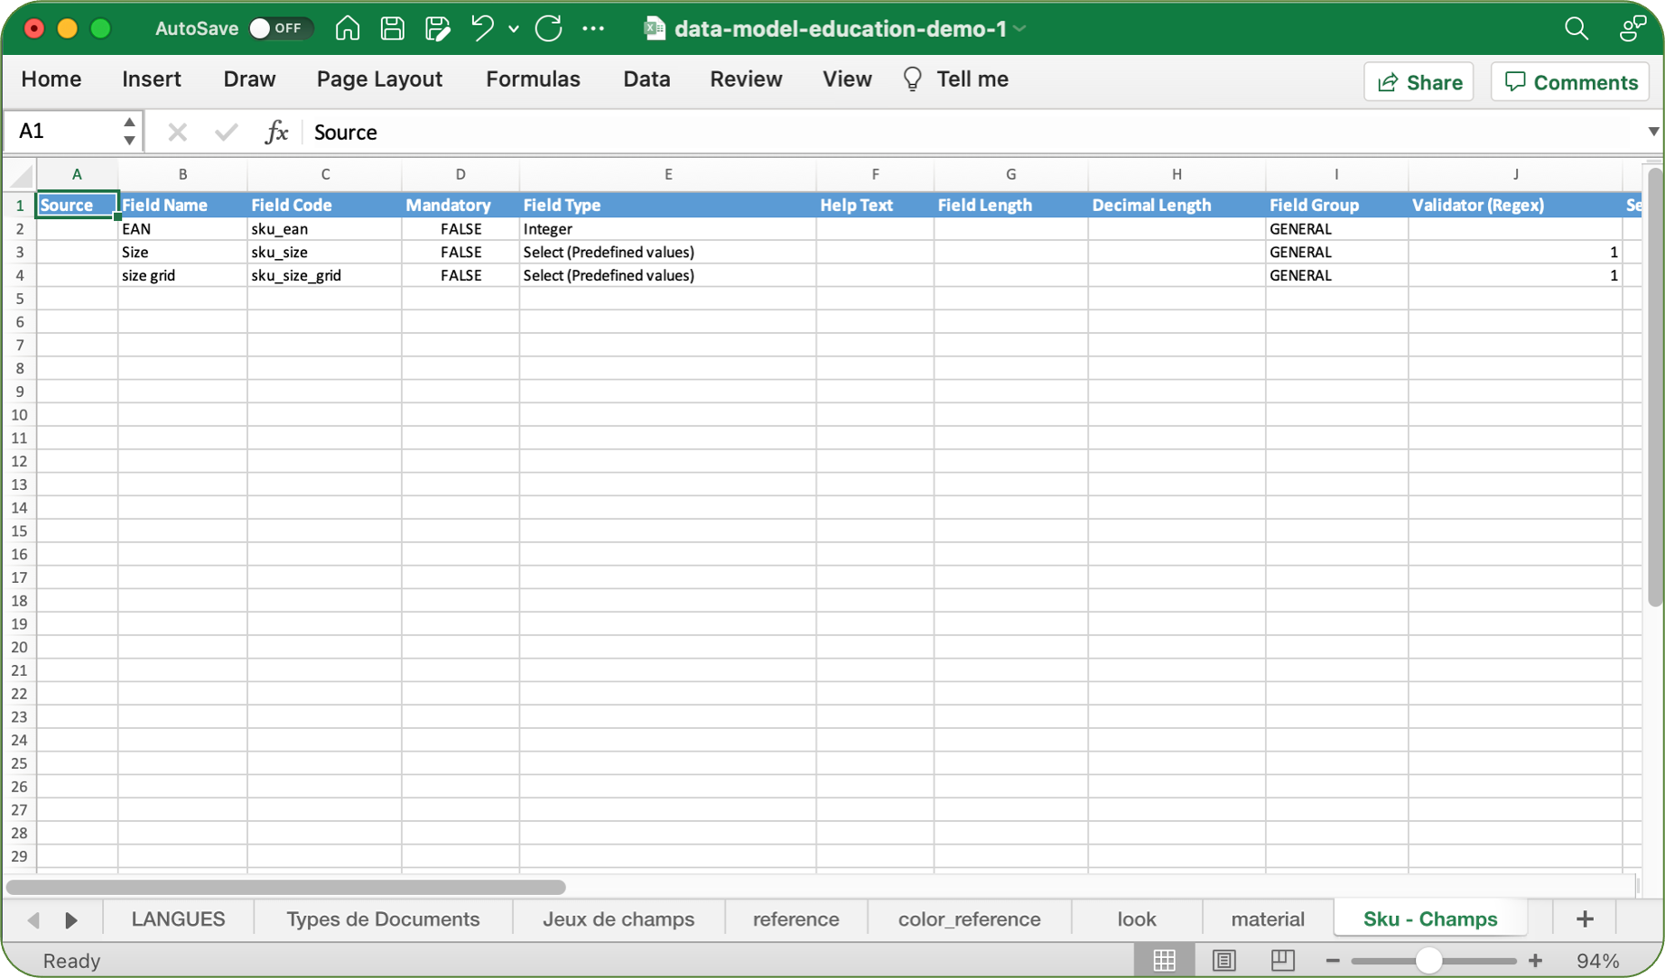Click the zoom in plus button
Viewport: 1665px width, 978px height.
[x=1535, y=961]
